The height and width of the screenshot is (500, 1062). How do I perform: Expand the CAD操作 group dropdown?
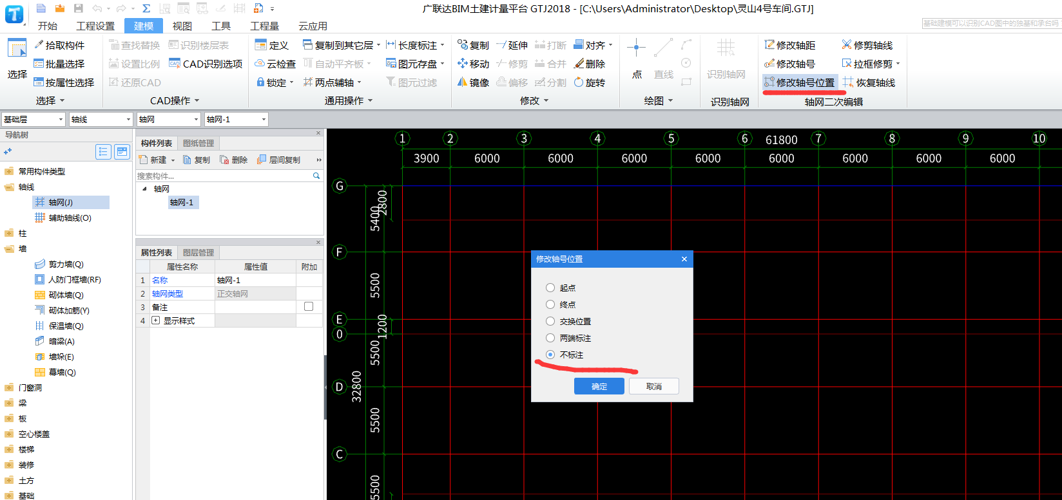tap(197, 100)
